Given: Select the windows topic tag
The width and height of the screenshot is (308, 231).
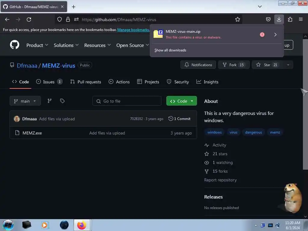Looking at the screenshot, I should pyautogui.click(x=214, y=132).
